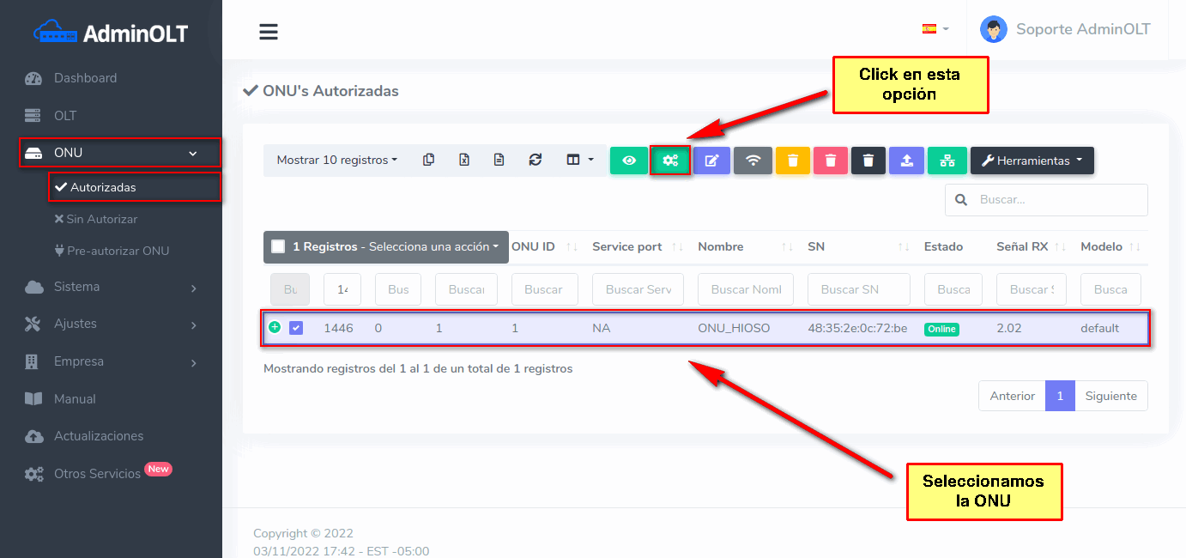Image resolution: width=1186 pixels, height=558 pixels.
Task: Expand row details with green plus icon
Action: pyautogui.click(x=275, y=327)
